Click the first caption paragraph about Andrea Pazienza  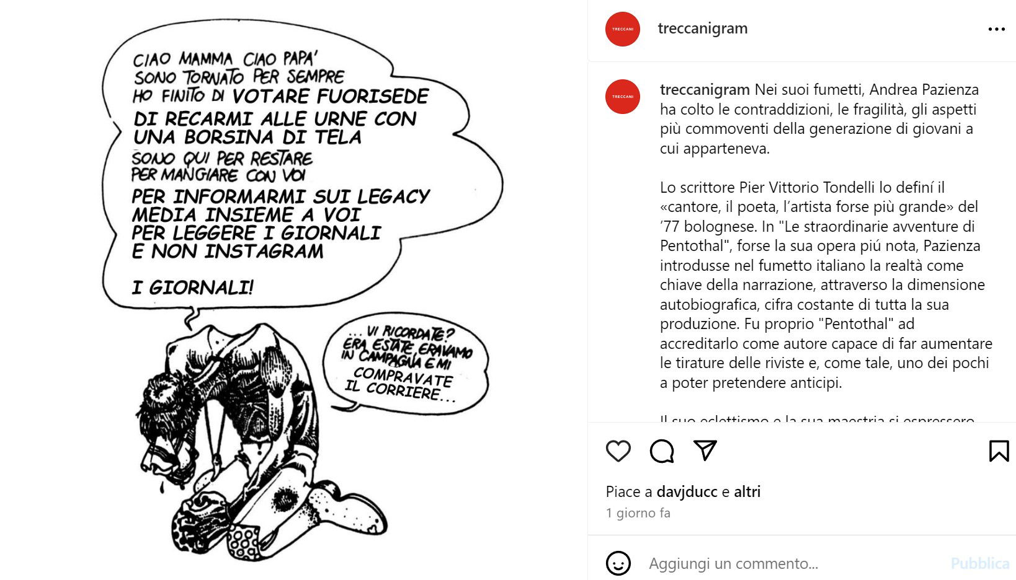click(x=819, y=119)
